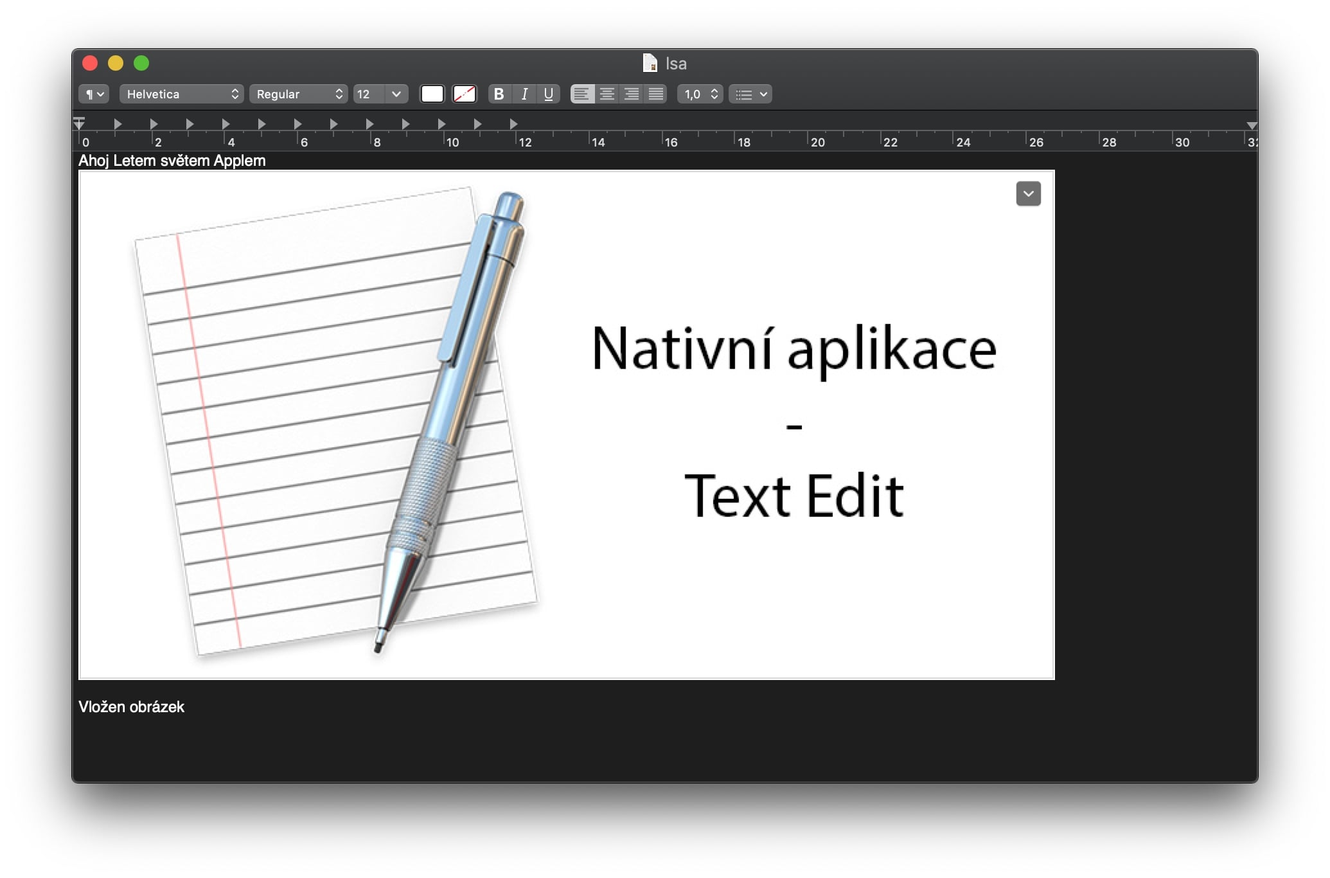Justify the text alignment
Viewport: 1330px width, 878px height.
pos(655,94)
